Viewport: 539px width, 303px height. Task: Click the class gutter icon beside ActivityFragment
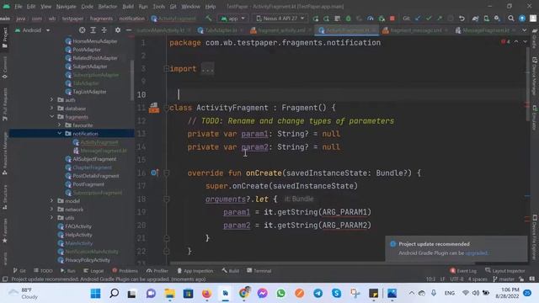[153, 108]
